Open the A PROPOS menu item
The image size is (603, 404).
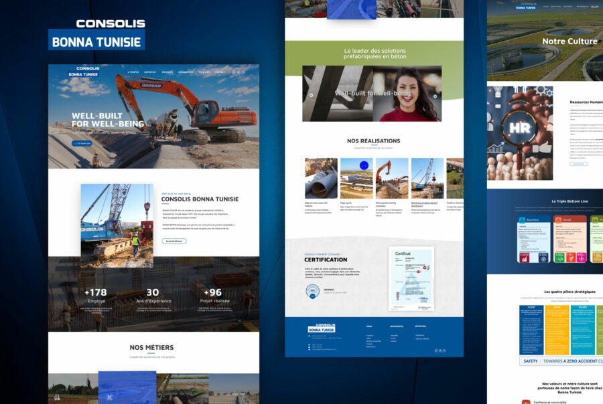coord(134,72)
